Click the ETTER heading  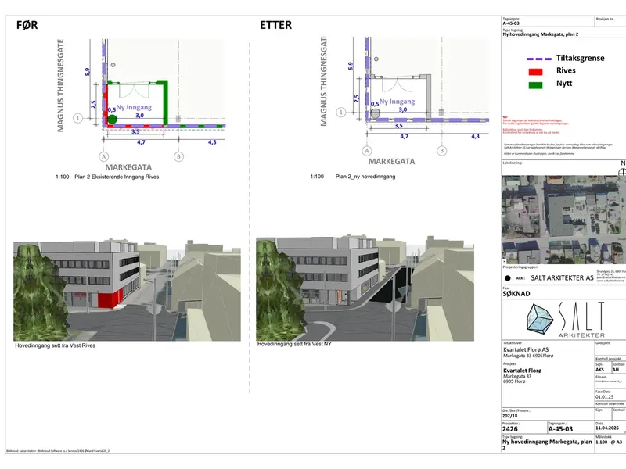click(276, 25)
